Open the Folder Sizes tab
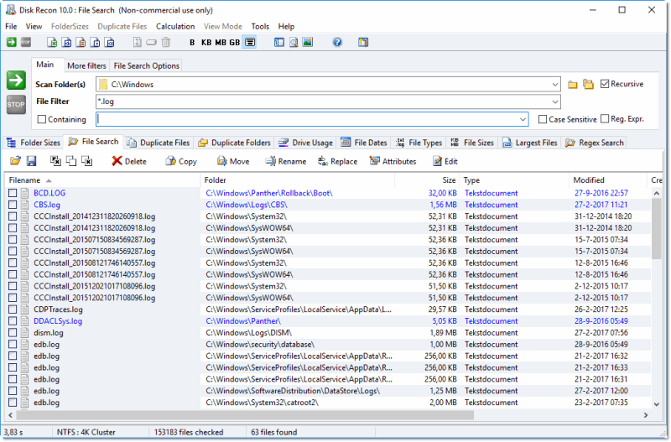This screenshot has width=671, height=442. click(34, 143)
